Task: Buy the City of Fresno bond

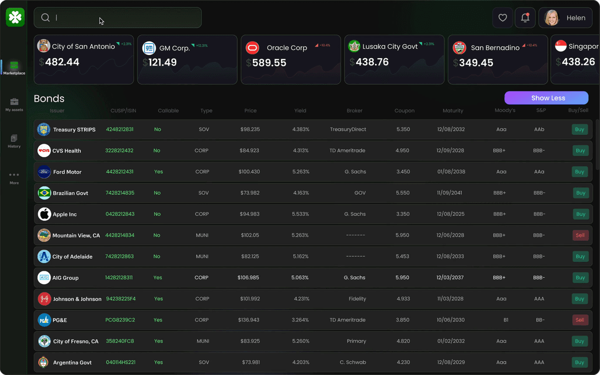Action: pyautogui.click(x=579, y=341)
